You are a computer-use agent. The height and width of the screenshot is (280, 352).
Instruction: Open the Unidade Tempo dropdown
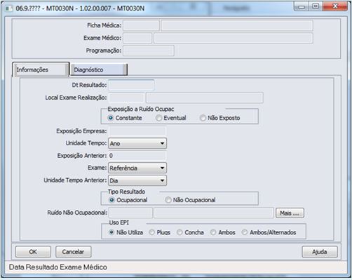point(137,143)
